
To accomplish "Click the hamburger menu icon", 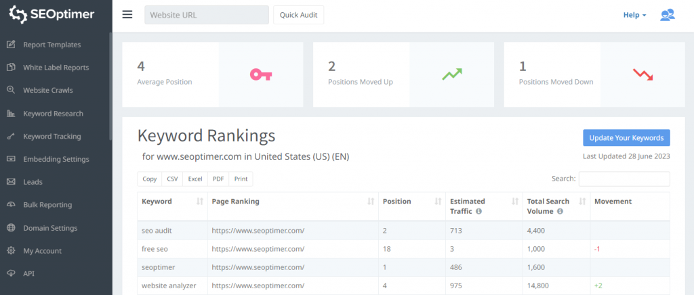I will tap(127, 15).
